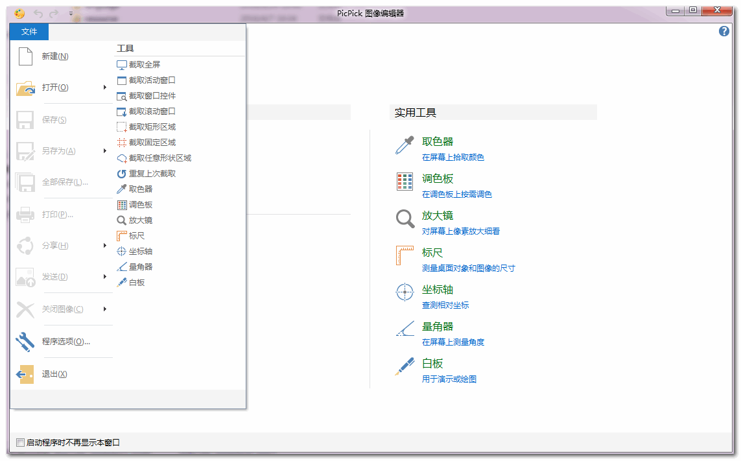
Task: Open the green 量角器 link
Action: [x=438, y=326]
